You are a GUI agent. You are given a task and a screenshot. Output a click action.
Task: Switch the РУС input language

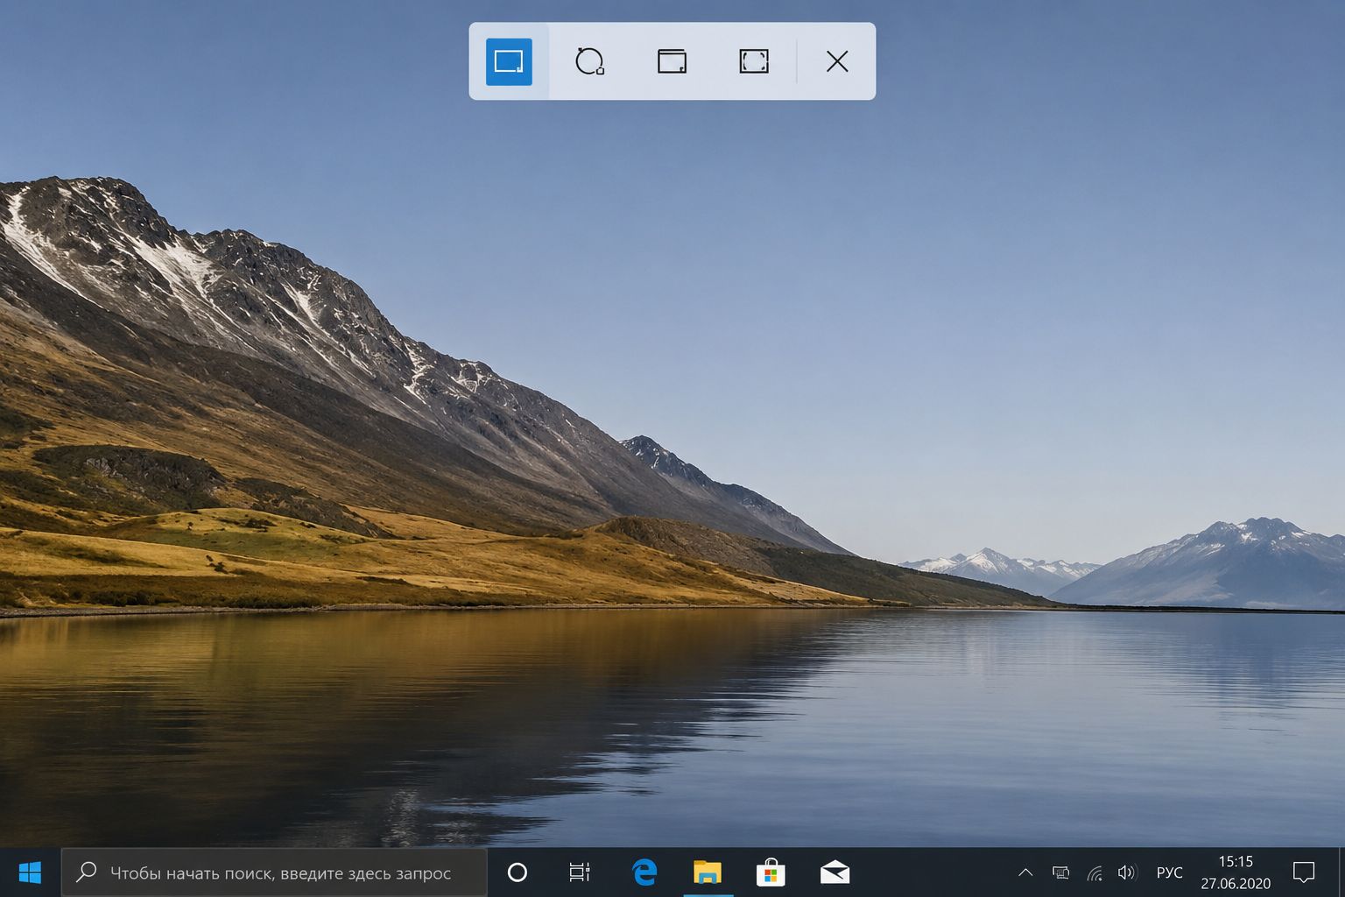pyautogui.click(x=1169, y=872)
